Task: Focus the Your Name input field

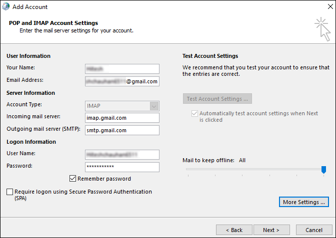Action: [122, 69]
